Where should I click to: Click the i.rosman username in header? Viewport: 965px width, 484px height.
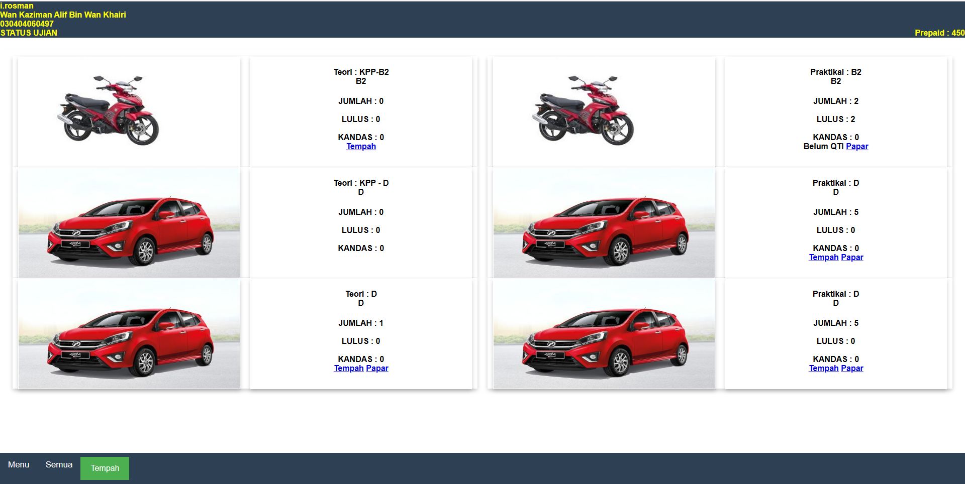coord(17,6)
